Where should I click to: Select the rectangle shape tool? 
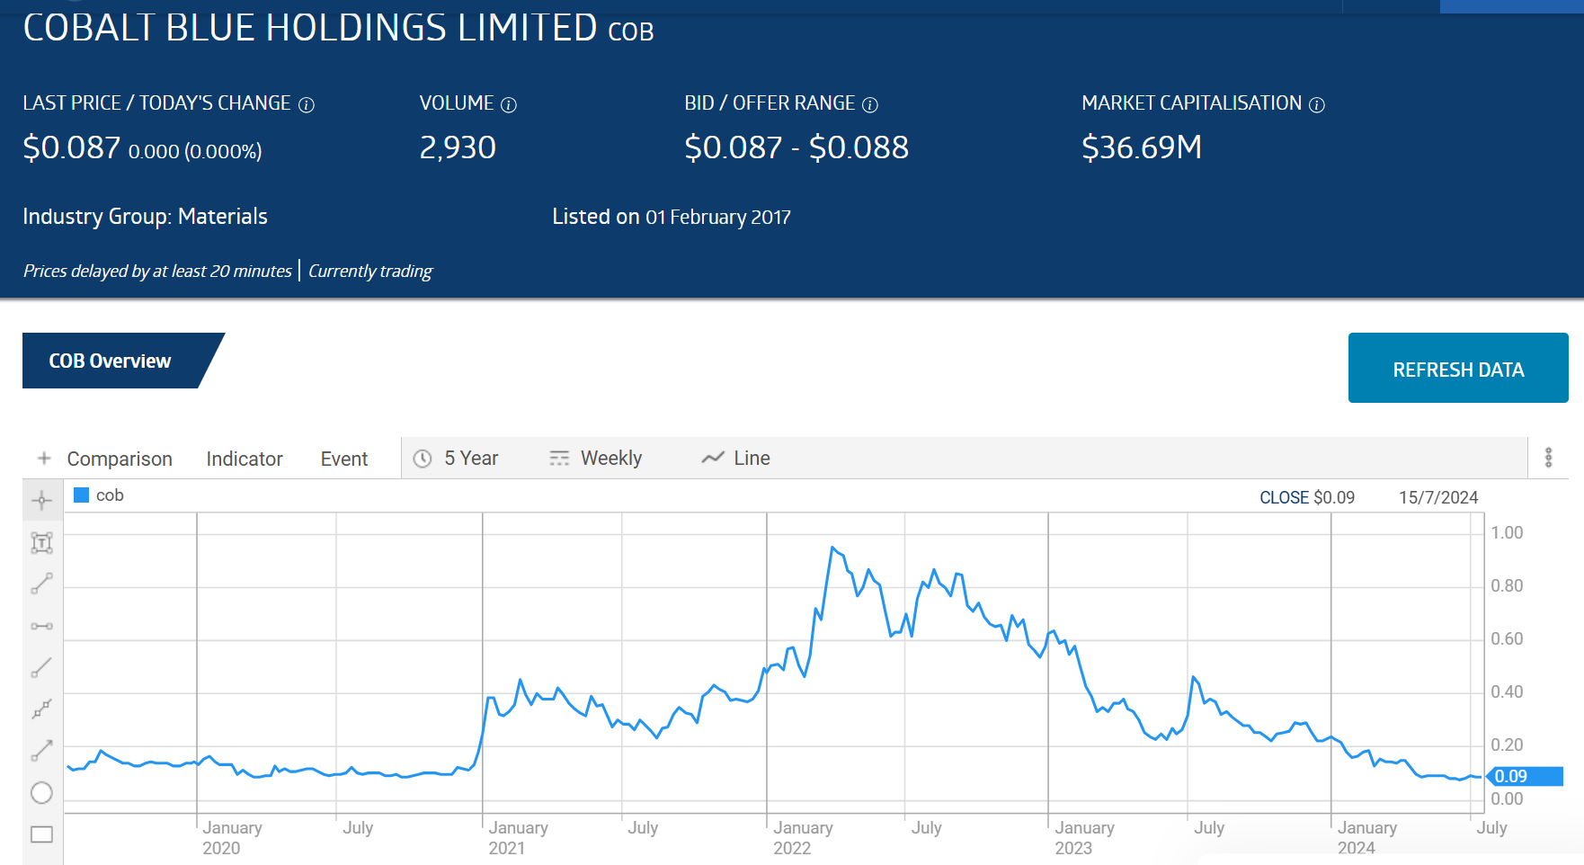pyautogui.click(x=42, y=834)
